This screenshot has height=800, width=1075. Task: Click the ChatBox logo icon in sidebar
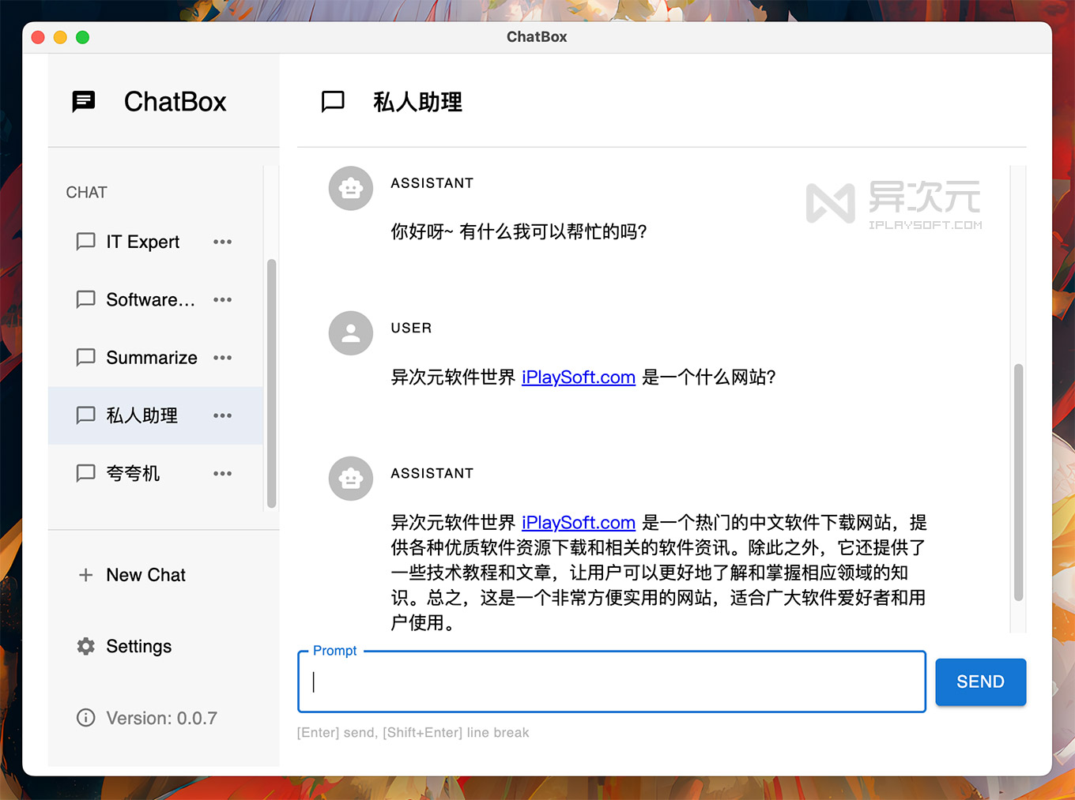(x=84, y=101)
